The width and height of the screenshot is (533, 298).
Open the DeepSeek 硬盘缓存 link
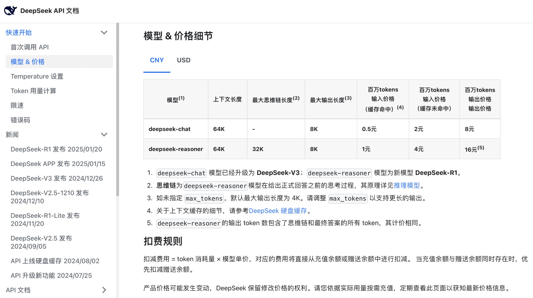click(278, 211)
